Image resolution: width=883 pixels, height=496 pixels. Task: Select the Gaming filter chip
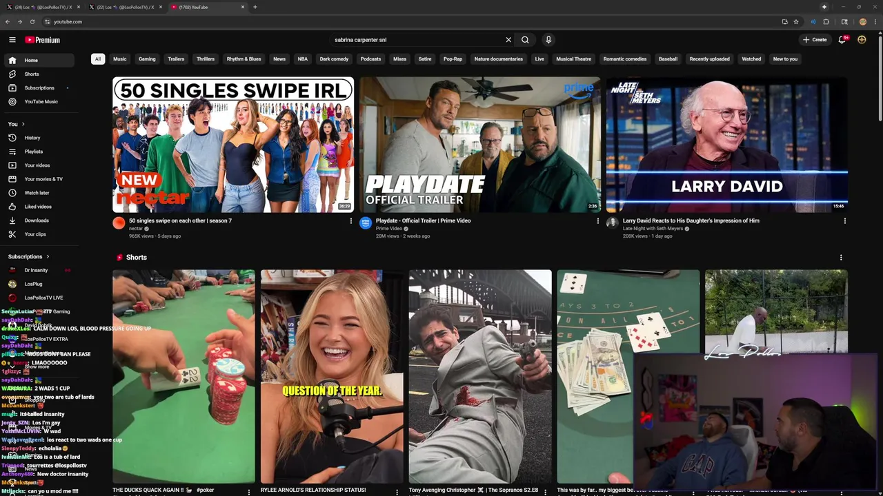click(147, 59)
